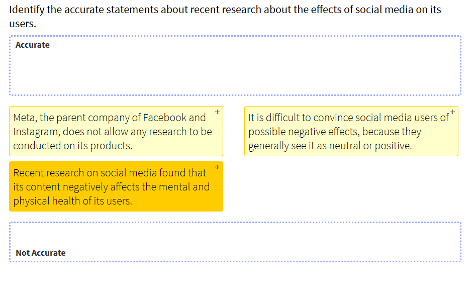
Task: Click the bold 'Accurate' heading label
Action: [x=33, y=45]
